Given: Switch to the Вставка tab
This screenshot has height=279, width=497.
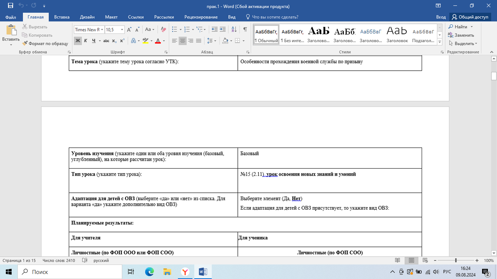Looking at the screenshot, I should pos(62,17).
